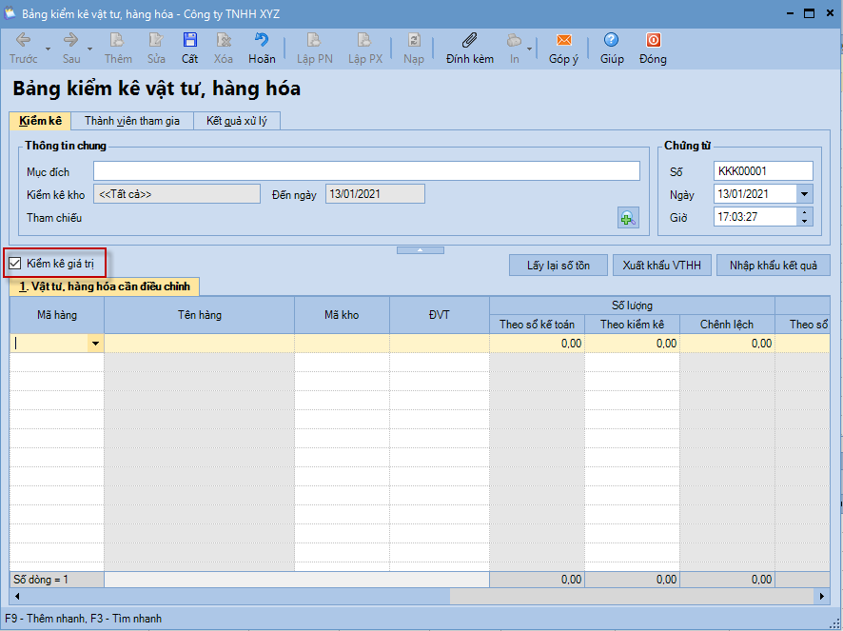Click the ĐVT column header

(440, 315)
